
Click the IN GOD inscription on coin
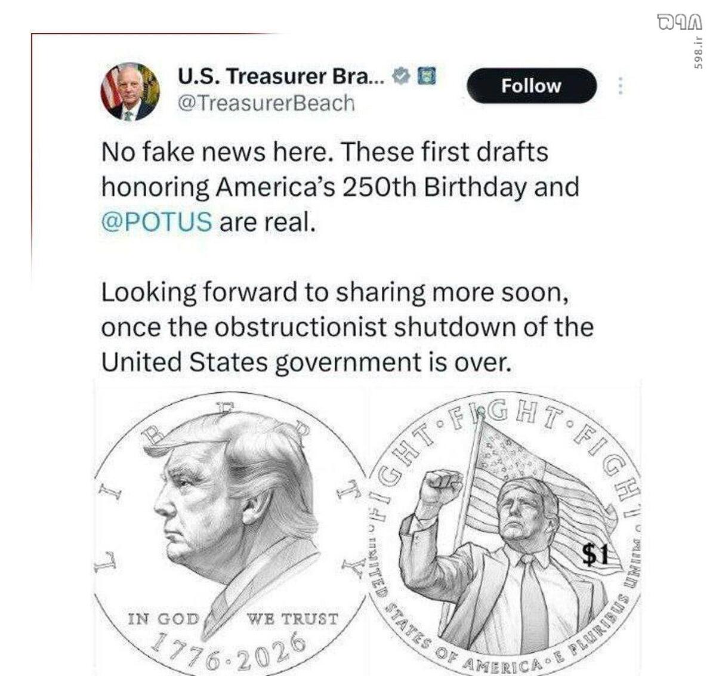(x=163, y=619)
